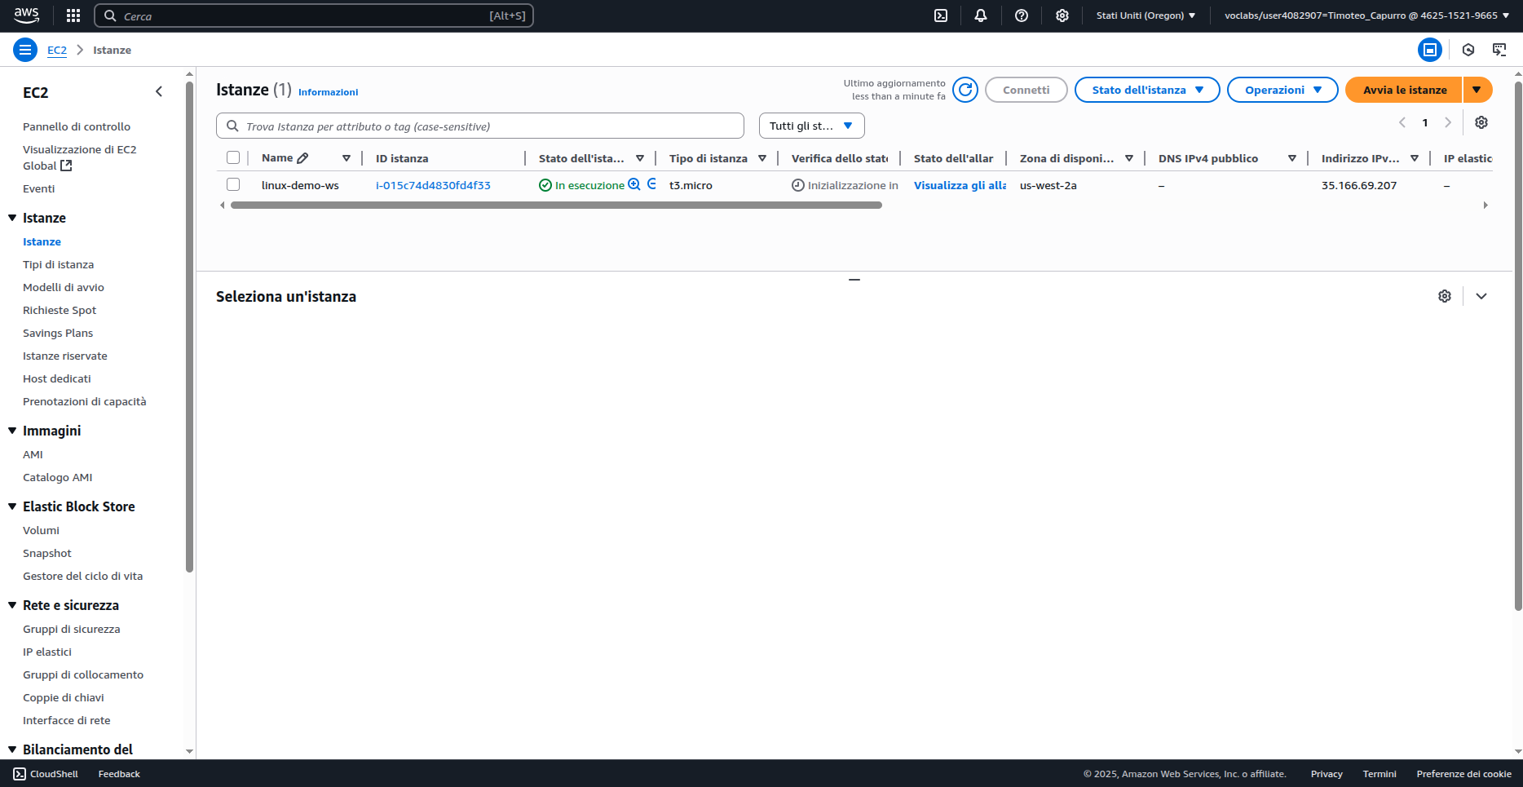This screenshot has height=787, width=1523.
Task: Toggle the hamburger navigation menu
Action: [x=25, y=50]
